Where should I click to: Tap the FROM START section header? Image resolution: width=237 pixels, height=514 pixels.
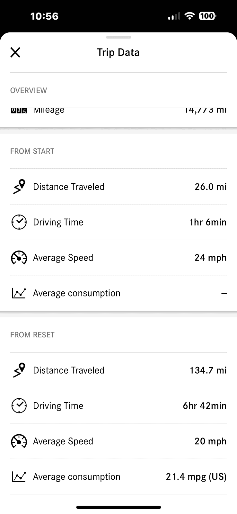pos(32,151)
